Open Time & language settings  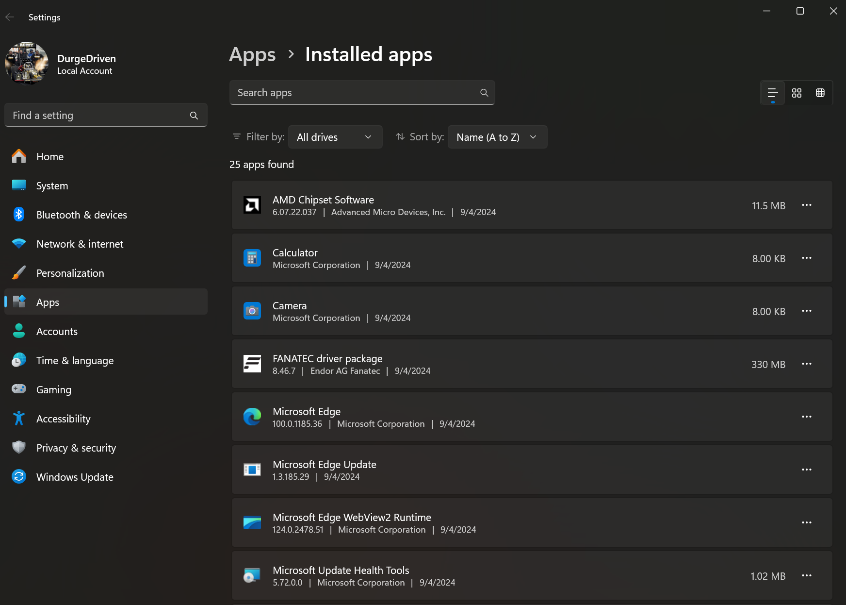[x=106, y=360]
